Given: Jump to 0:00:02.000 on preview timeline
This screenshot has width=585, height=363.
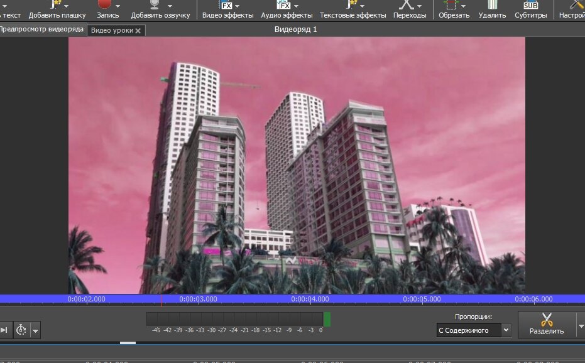Looking at the screenshot, I should (86, 299).
